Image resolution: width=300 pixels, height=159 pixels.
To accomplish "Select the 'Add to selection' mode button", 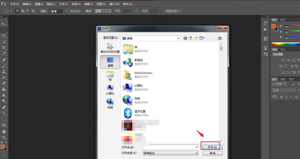I will tap(22, 11).
